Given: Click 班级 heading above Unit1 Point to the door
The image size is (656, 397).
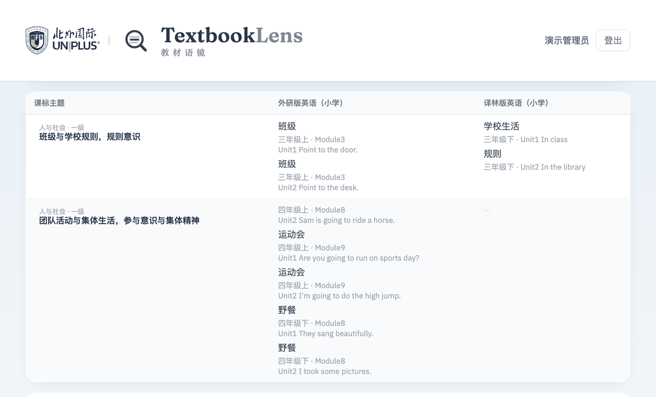Looking at the screenshot, I should (x=287, y=126).
